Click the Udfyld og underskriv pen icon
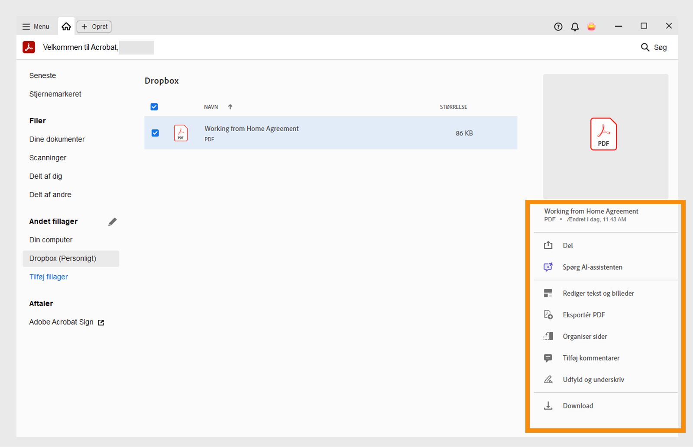693x447 pixels. pos(548,379)
